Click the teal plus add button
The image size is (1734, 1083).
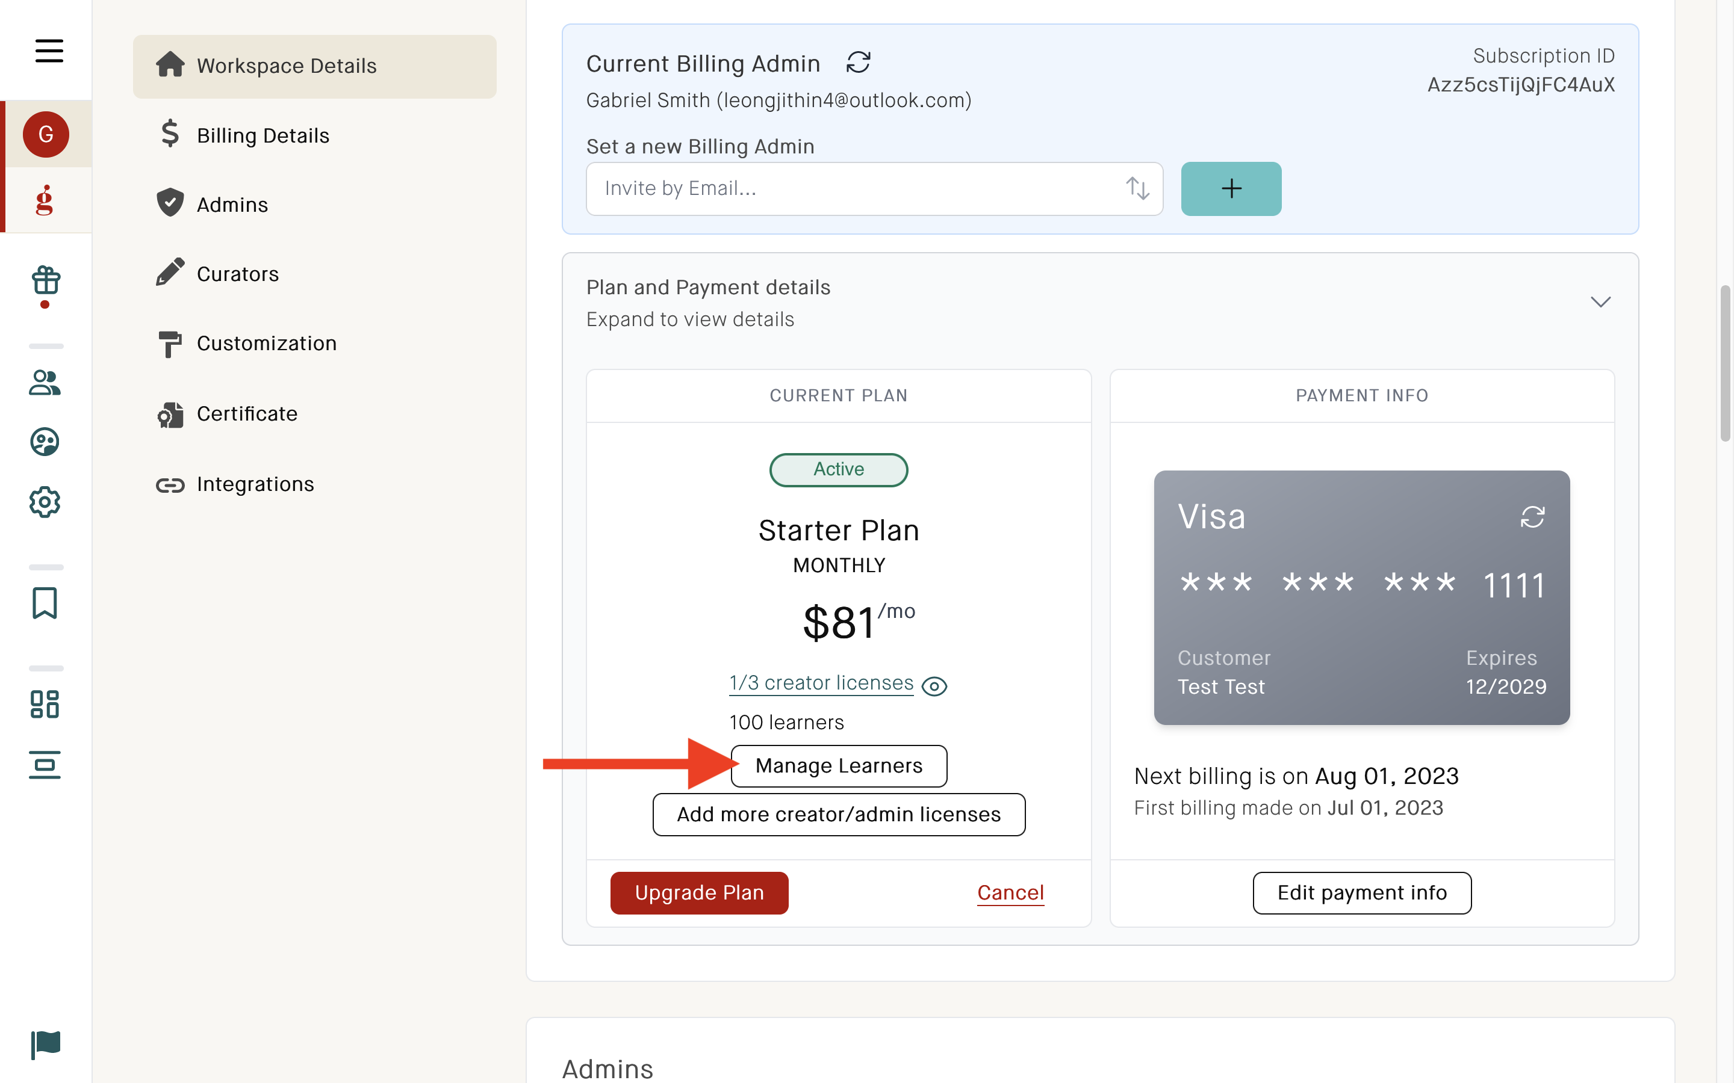click(x=1230, y=188)
